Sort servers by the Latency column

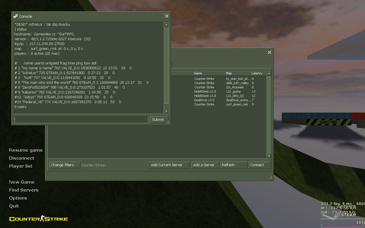tap(258, 73)
